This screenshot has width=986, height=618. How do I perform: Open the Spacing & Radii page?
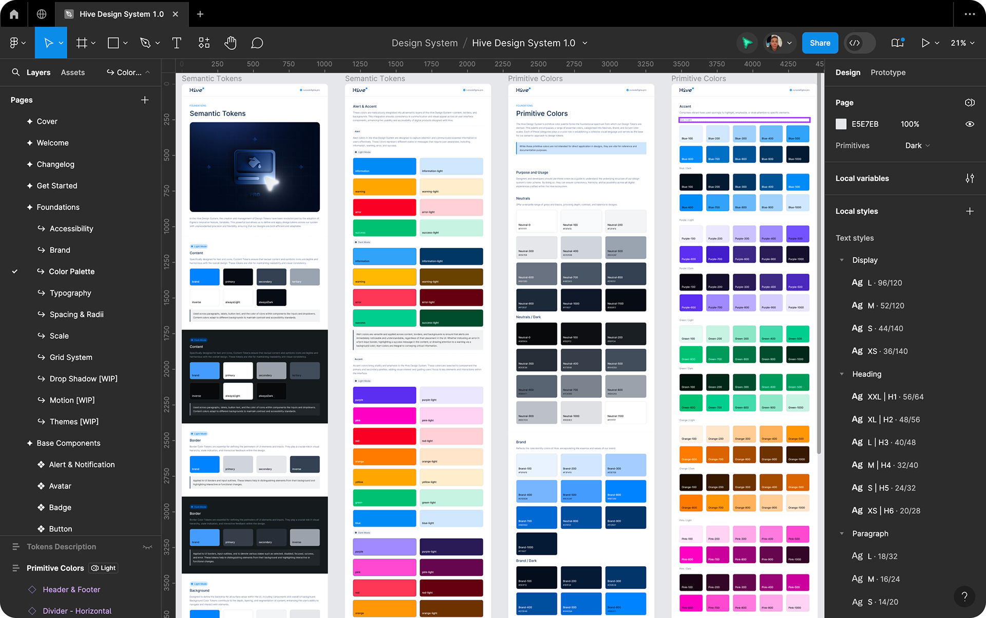click(x=76, y=315)
